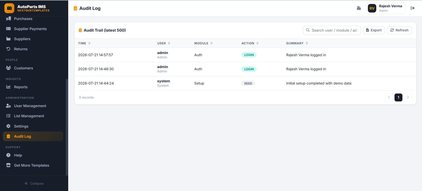The width and height of the screenshot is (422, 191).
Task: Click the AutoParts IMS logo icon
Action: click(x=9, y=8)
